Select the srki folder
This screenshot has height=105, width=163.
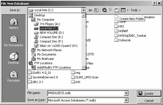click(x=76, y=82)
